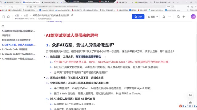
Task: Open notifications bell in document header
Action: [x=164, y=16]
